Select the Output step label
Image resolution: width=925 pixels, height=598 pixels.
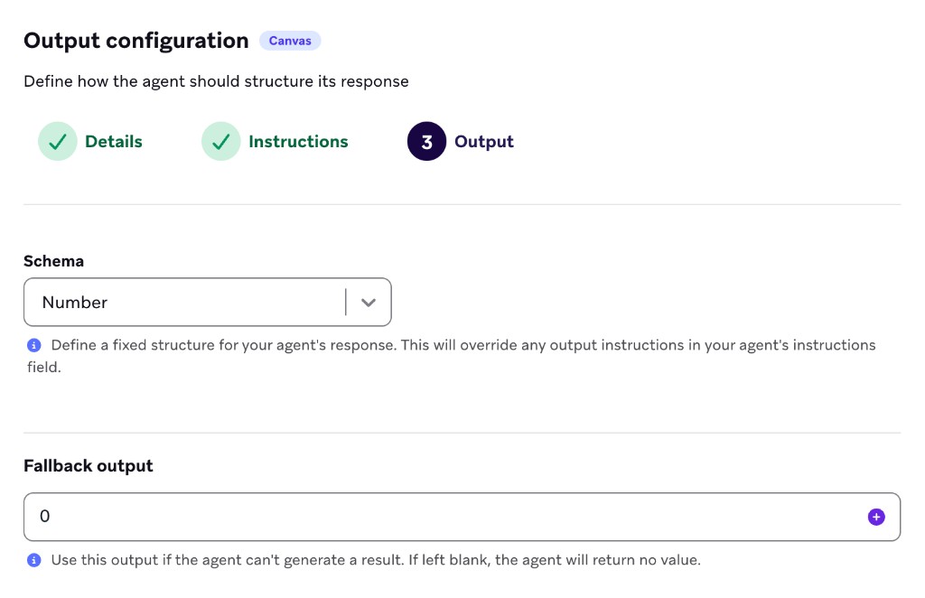click(x=484, y=142)
